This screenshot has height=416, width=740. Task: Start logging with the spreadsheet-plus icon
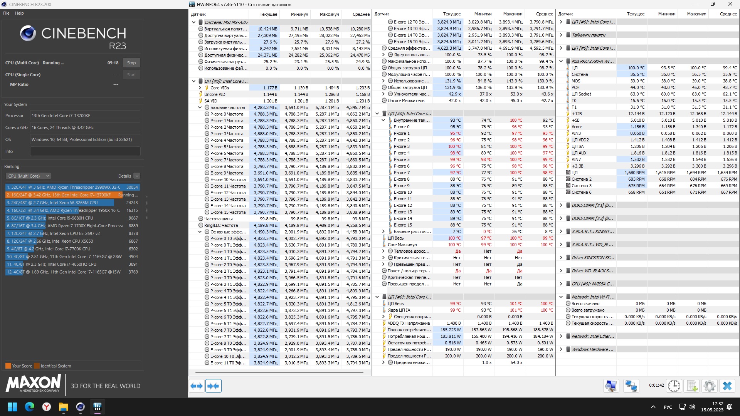tap(692, 386)
